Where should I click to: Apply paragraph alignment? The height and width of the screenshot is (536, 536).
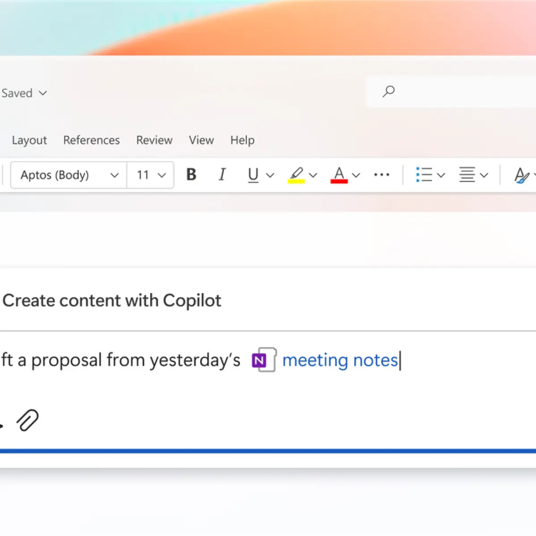click(x=467, y=175)
